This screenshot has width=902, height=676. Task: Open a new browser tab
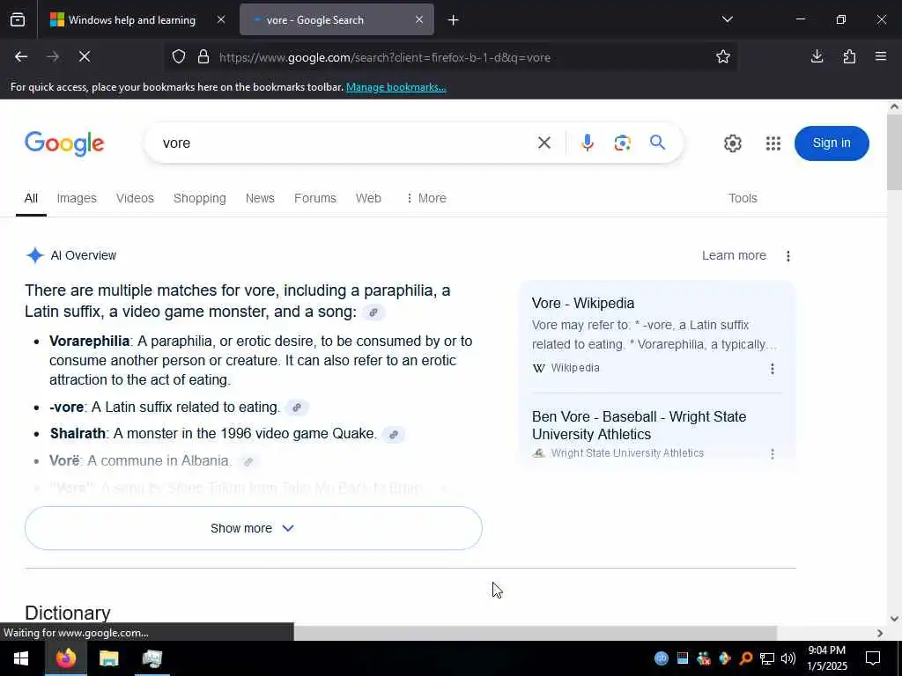[x=454, y=20]
